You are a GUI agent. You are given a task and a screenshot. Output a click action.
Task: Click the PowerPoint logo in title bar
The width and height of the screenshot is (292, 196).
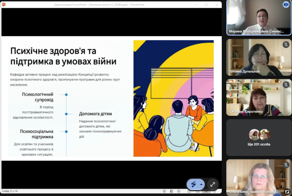coord(5,5)
